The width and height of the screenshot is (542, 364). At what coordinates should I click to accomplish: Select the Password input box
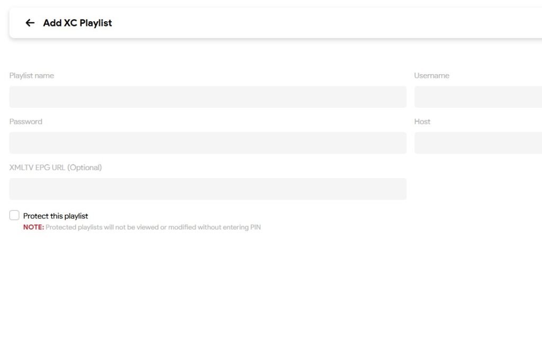pos(207,143)
